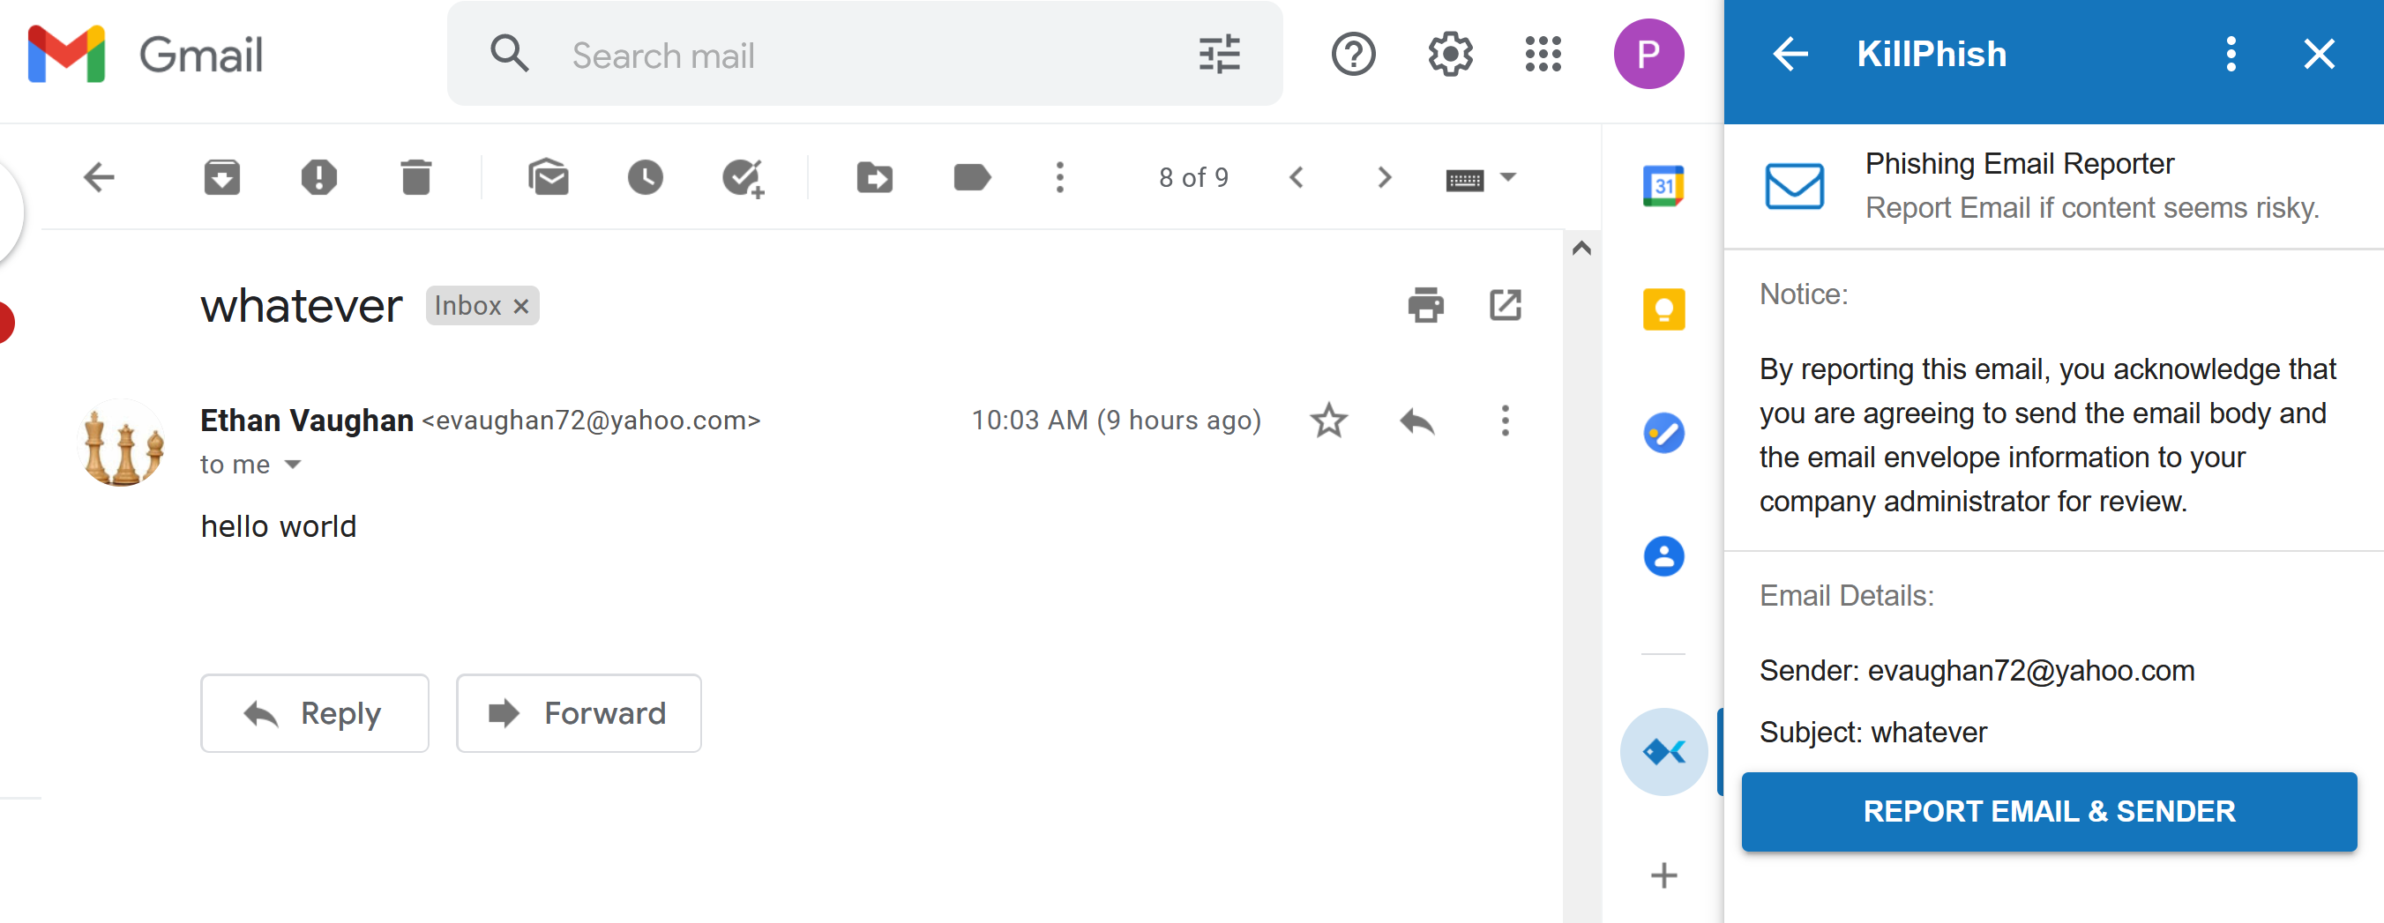Open toolbar More options menu
The height and width of the screenshot is (923, 2384).
[x=1060, y=176]
